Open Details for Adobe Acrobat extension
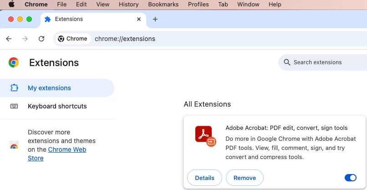This screenshot has width=367, height=190. point(204,178)
